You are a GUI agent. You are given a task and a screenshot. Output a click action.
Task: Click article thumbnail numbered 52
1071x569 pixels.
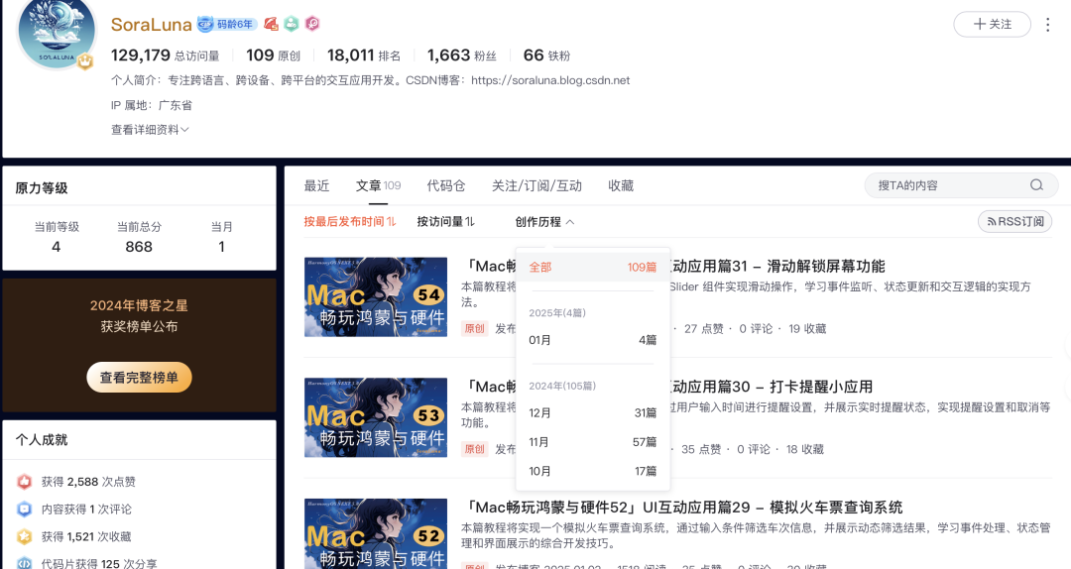pos(376,533)
